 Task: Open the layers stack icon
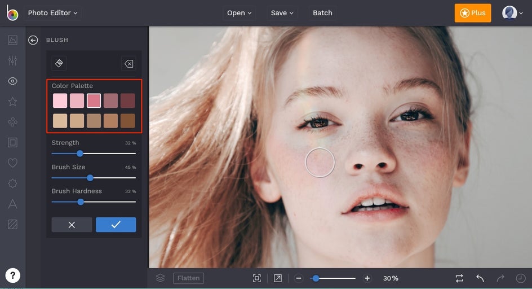[160, 278]
